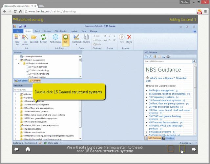Toggle italic formatting
The width and height of the screenshot is (210, 164).
[x=110, y=36]
